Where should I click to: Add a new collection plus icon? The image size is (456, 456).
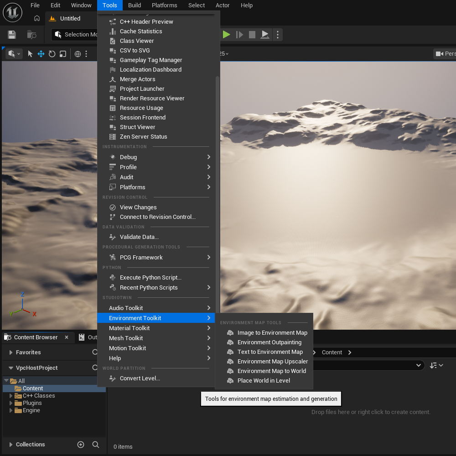pyautogui.click(x=81, y=445)
